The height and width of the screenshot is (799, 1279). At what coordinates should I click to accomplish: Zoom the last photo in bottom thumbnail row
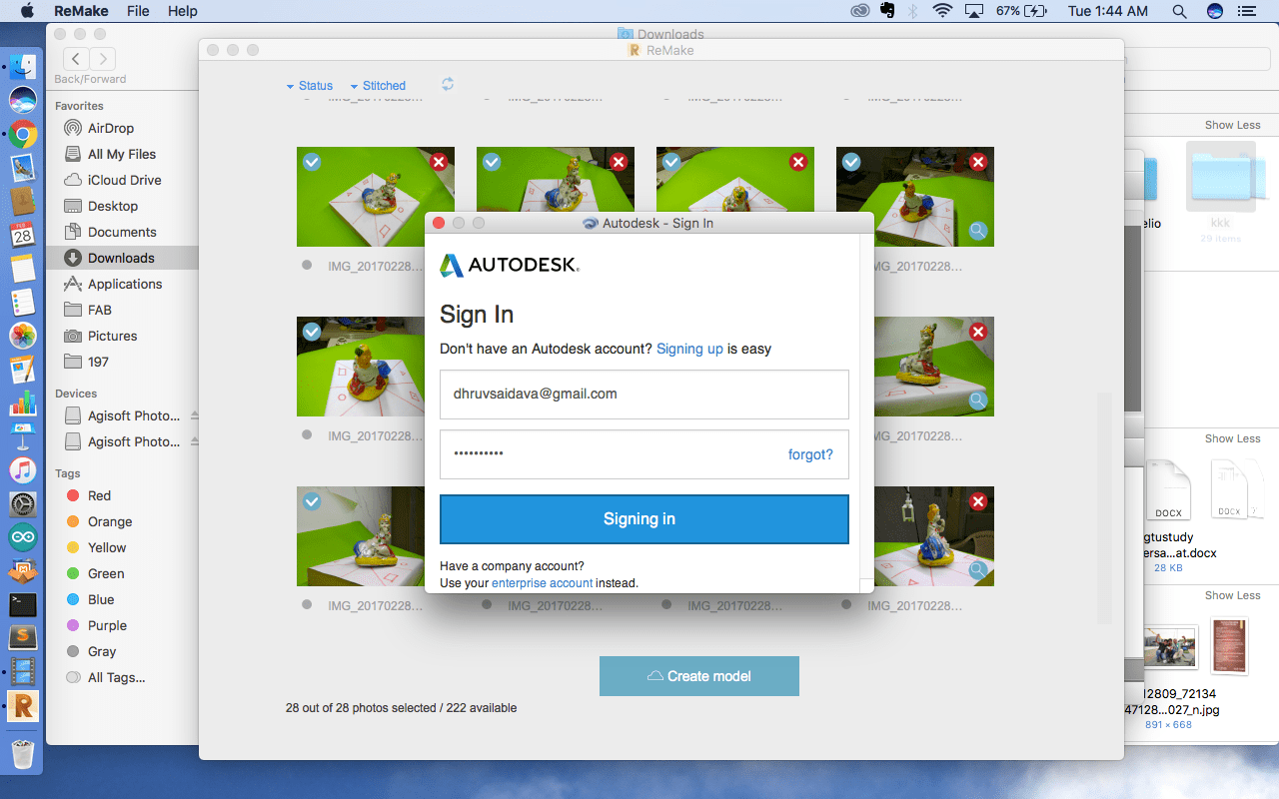(978, 571)
